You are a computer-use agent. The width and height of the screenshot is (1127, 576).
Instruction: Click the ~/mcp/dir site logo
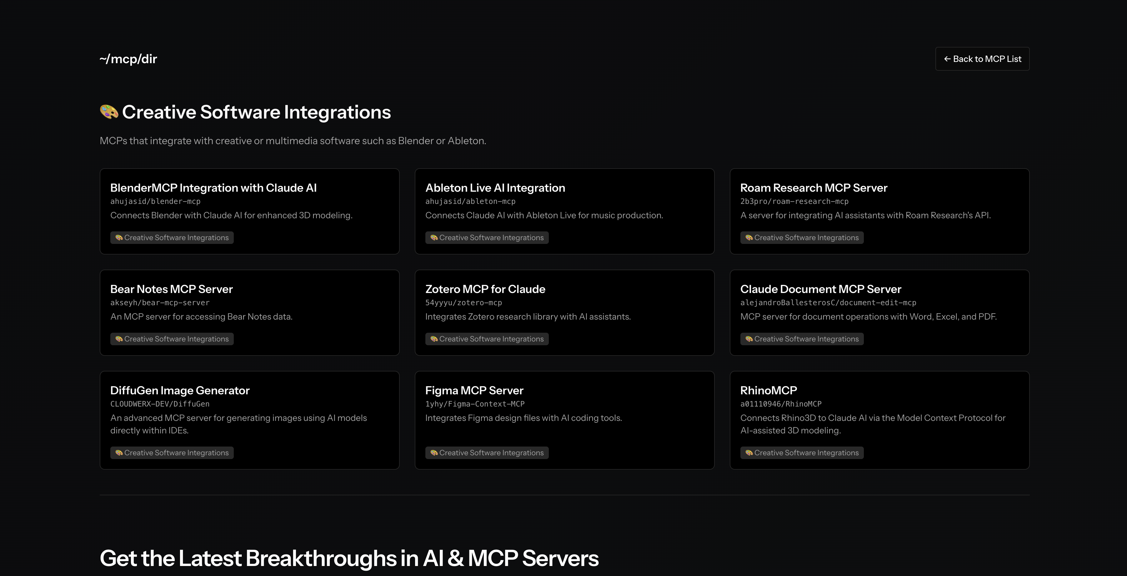[x=128, y=59]
